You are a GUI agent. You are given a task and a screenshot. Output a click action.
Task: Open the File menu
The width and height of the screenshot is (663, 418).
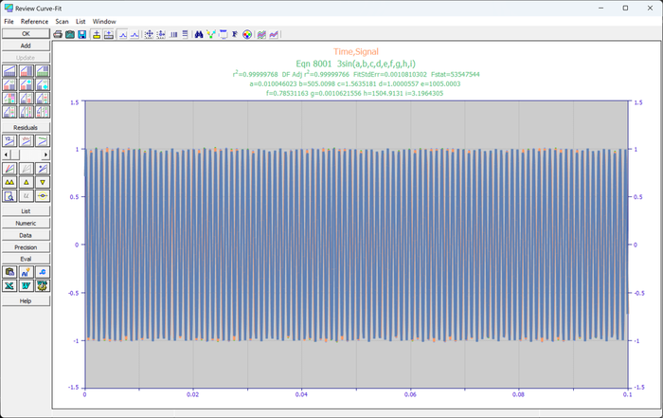[x=9, y=22]
